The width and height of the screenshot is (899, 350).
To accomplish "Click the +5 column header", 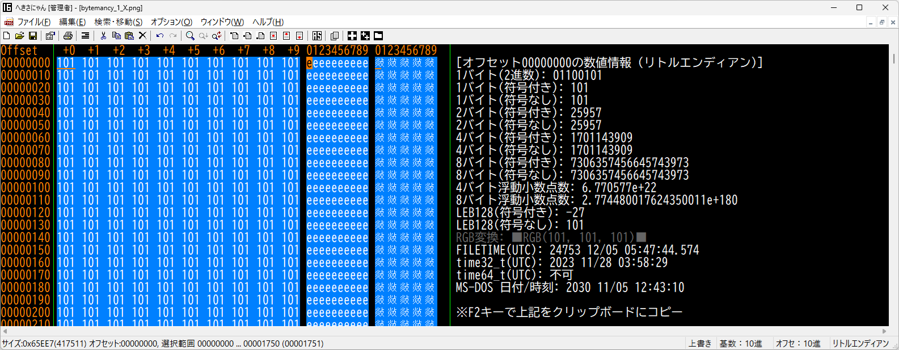I will pyautogui.click(x=194, y=50).
